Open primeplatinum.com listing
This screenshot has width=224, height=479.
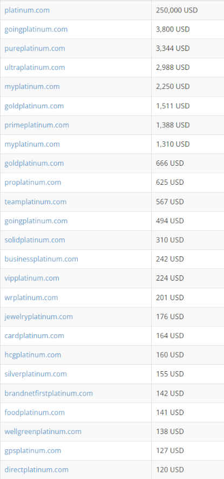37,125
